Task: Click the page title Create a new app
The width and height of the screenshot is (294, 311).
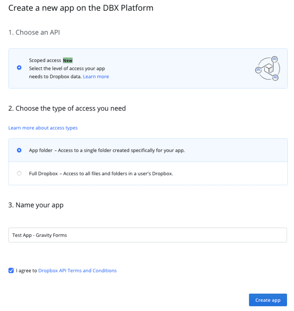Action: pyautogui.click(x=81, y=8)
